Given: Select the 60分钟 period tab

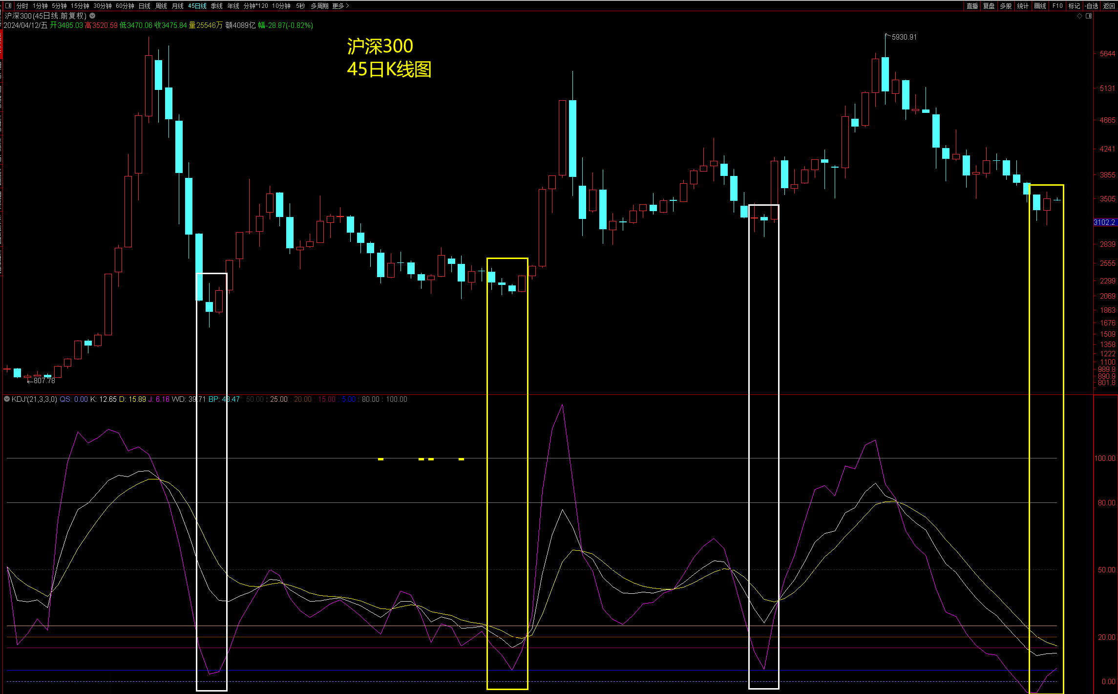Looking at the screenshot, I should [125, 6].
